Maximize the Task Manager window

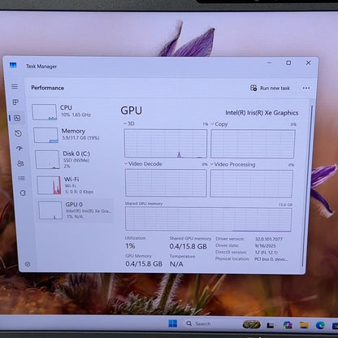tap(288, 63)
